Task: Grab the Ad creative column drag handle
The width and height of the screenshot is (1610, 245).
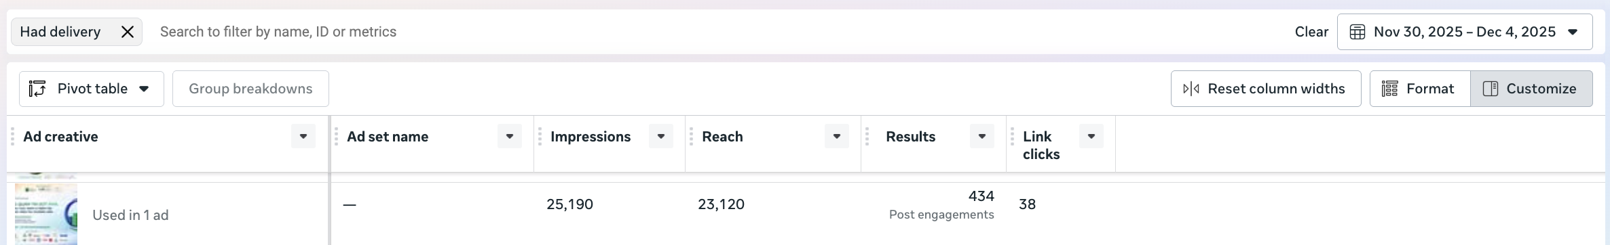Action: click(12, 137)
